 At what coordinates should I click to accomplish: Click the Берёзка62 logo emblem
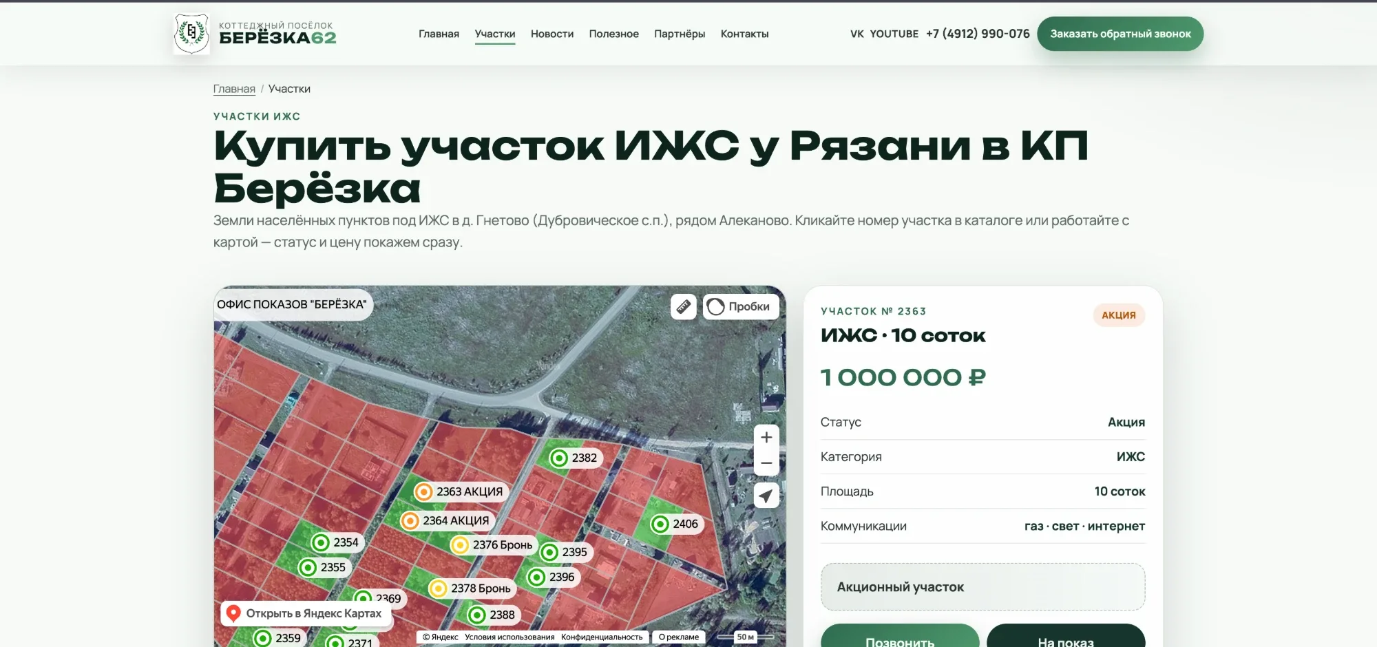pos(191,33)
